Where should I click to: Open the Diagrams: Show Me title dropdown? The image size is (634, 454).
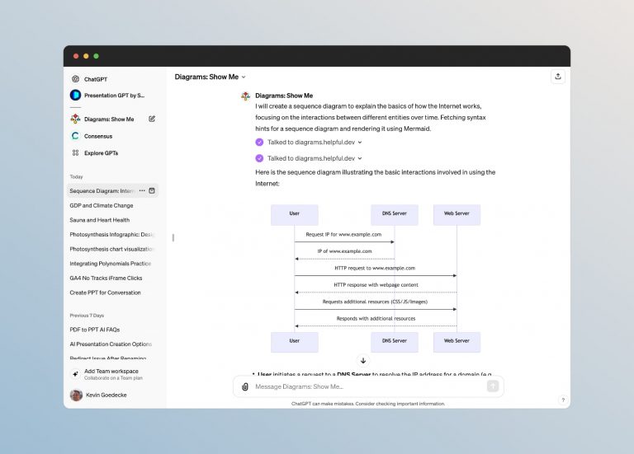pos(210,77)
